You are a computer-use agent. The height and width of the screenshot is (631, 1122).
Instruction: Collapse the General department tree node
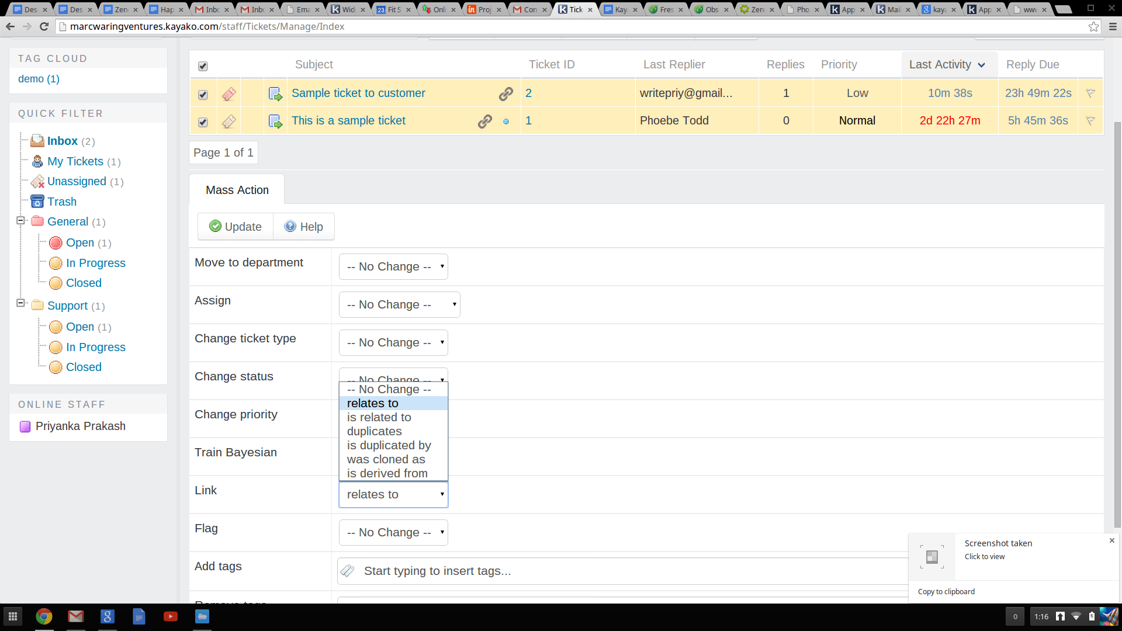pos(20,221)
